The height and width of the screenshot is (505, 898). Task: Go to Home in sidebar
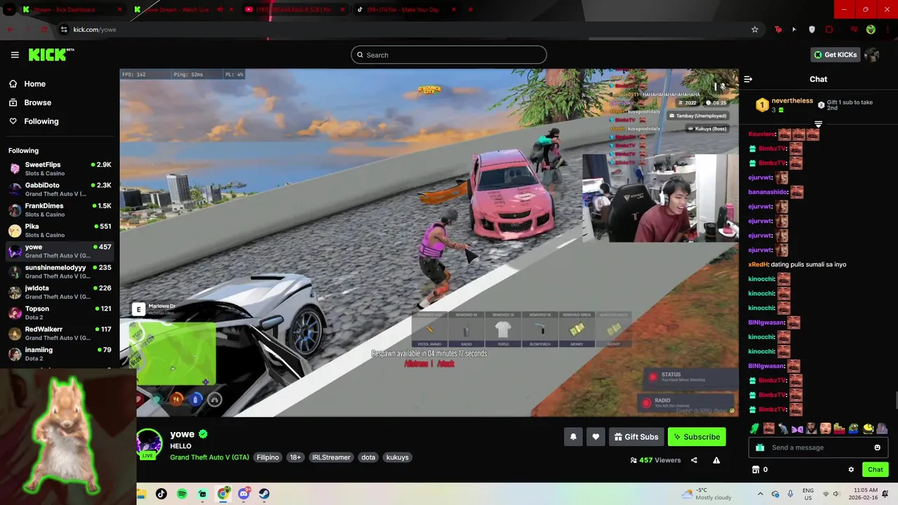(34, 83)
